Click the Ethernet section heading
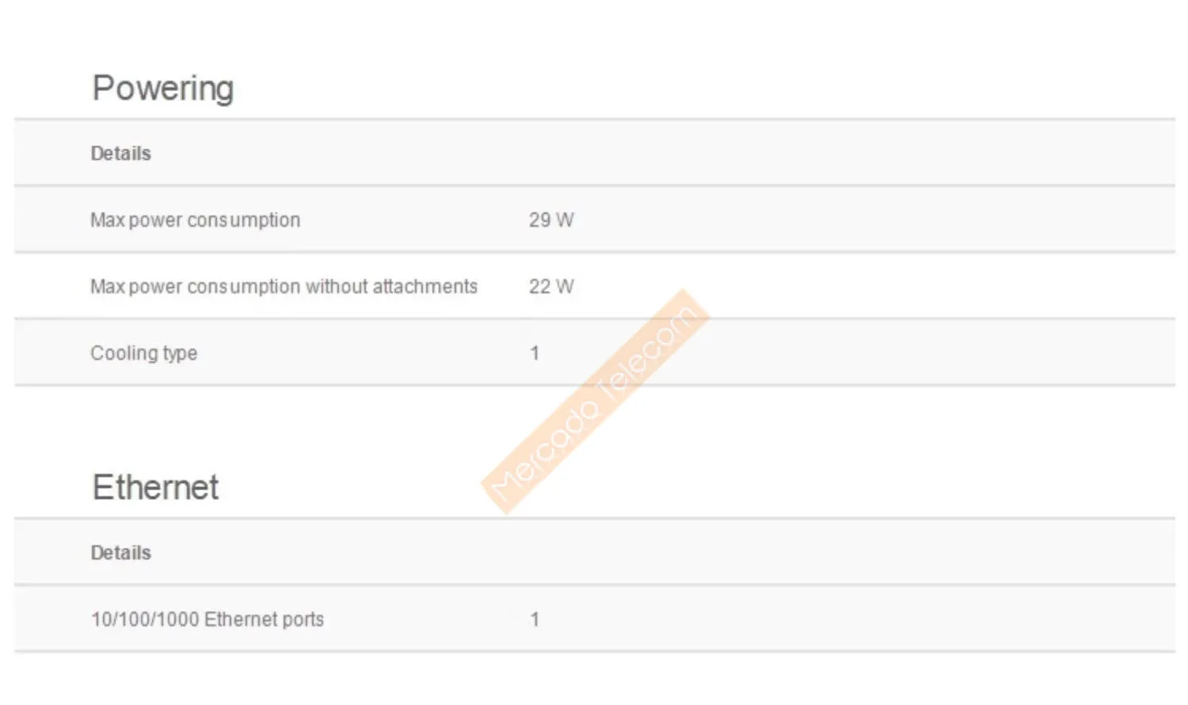1188x705 pixels. coord(155,487)
